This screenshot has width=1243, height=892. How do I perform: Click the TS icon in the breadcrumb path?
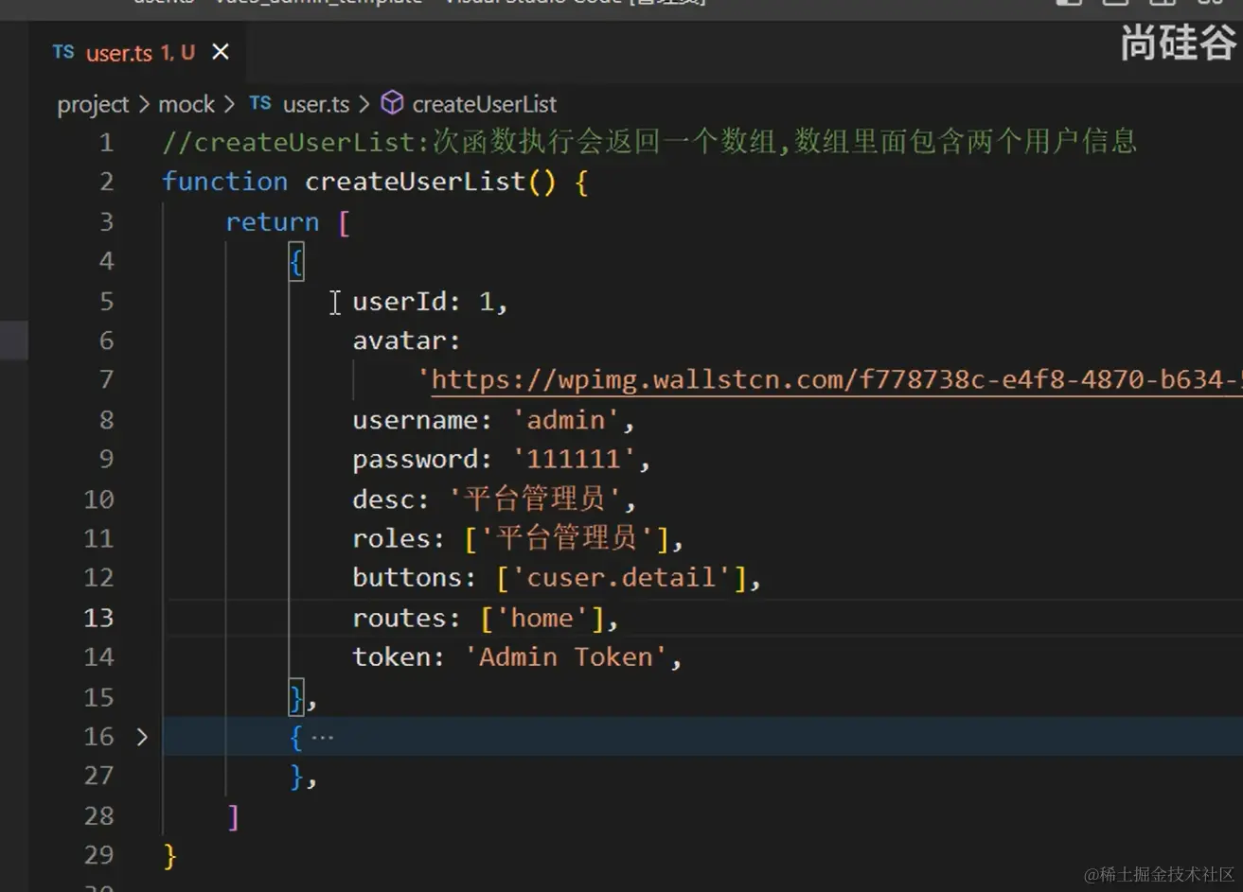(x=260, y=103)
